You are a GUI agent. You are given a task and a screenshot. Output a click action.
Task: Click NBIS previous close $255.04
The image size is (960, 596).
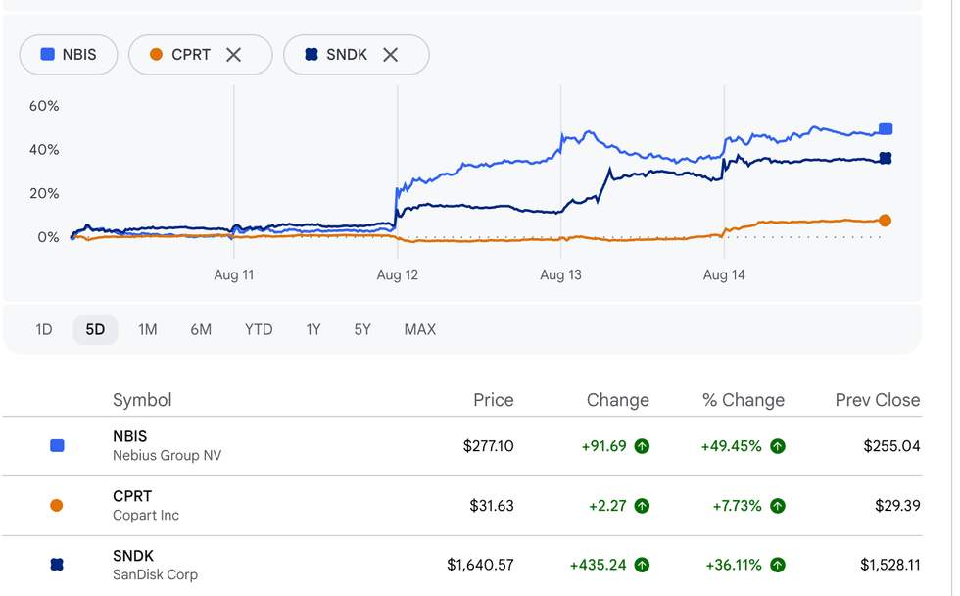point(891,446)
